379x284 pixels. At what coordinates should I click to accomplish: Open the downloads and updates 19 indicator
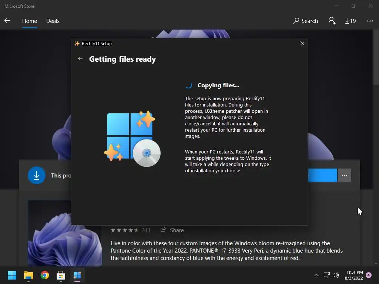tap(350, 21)
